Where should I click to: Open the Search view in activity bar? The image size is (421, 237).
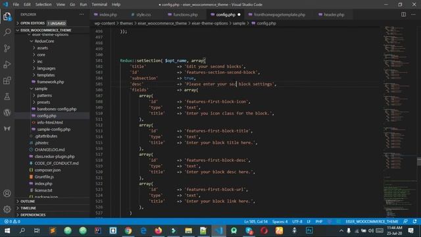pos(7,32)
